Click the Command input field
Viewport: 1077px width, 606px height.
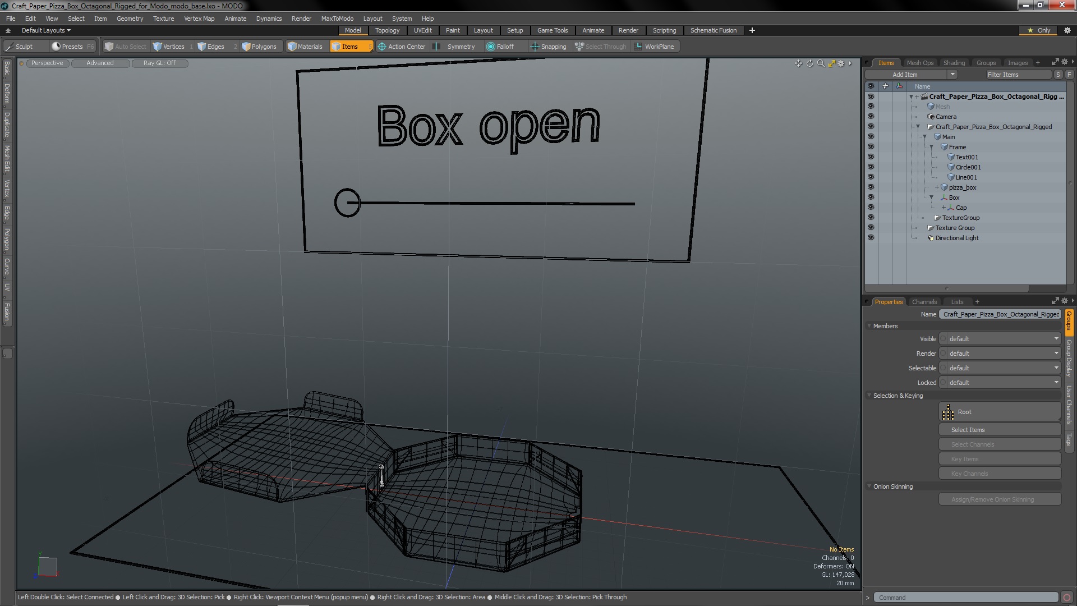pyautogui.click(x=966, y=598)
